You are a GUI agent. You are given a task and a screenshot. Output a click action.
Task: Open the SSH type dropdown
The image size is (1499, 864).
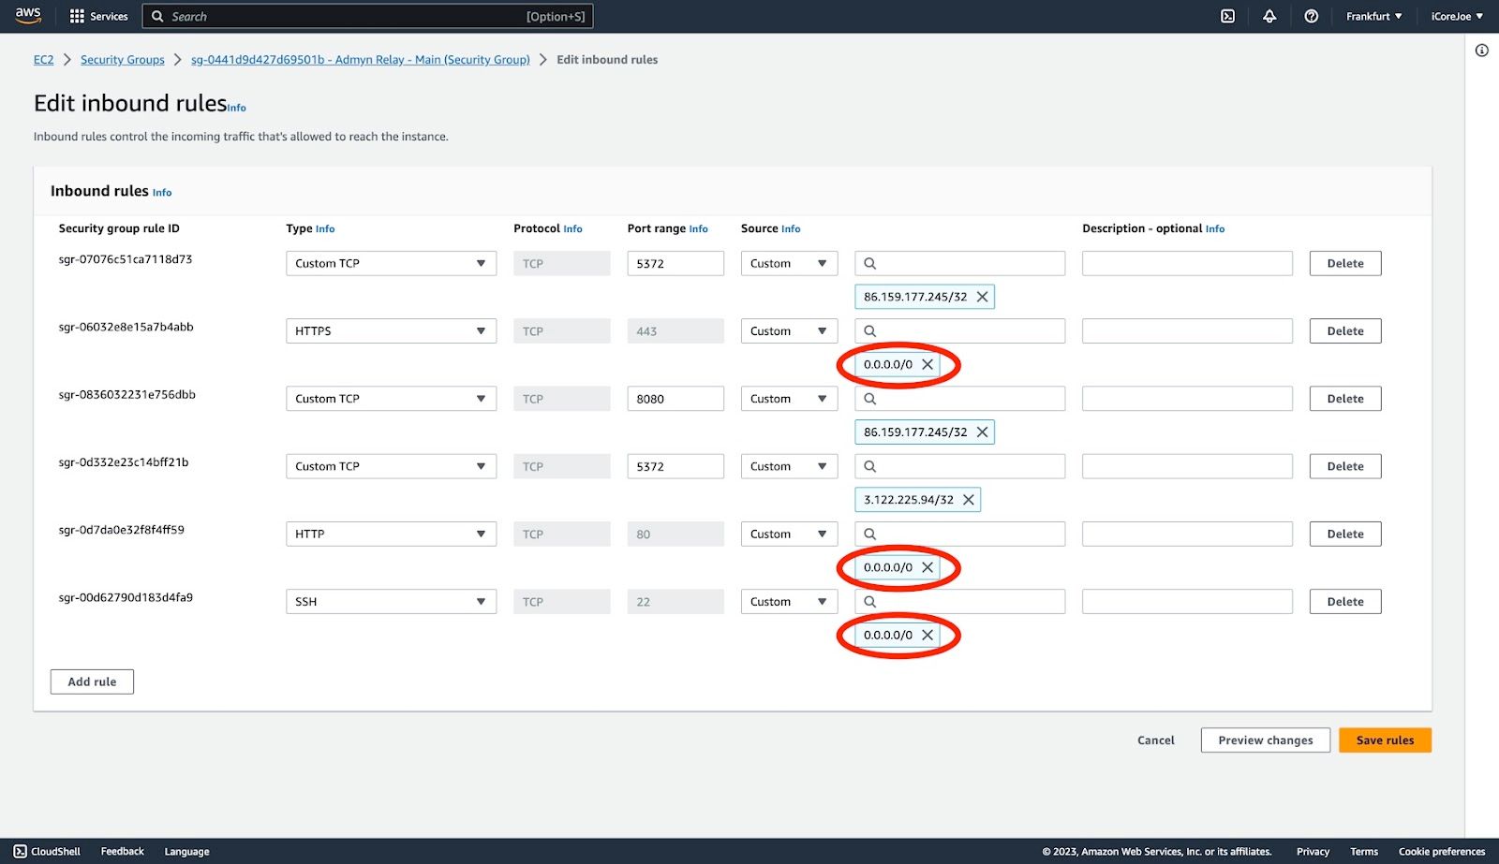pyautogui.click(x=391, y=601)
